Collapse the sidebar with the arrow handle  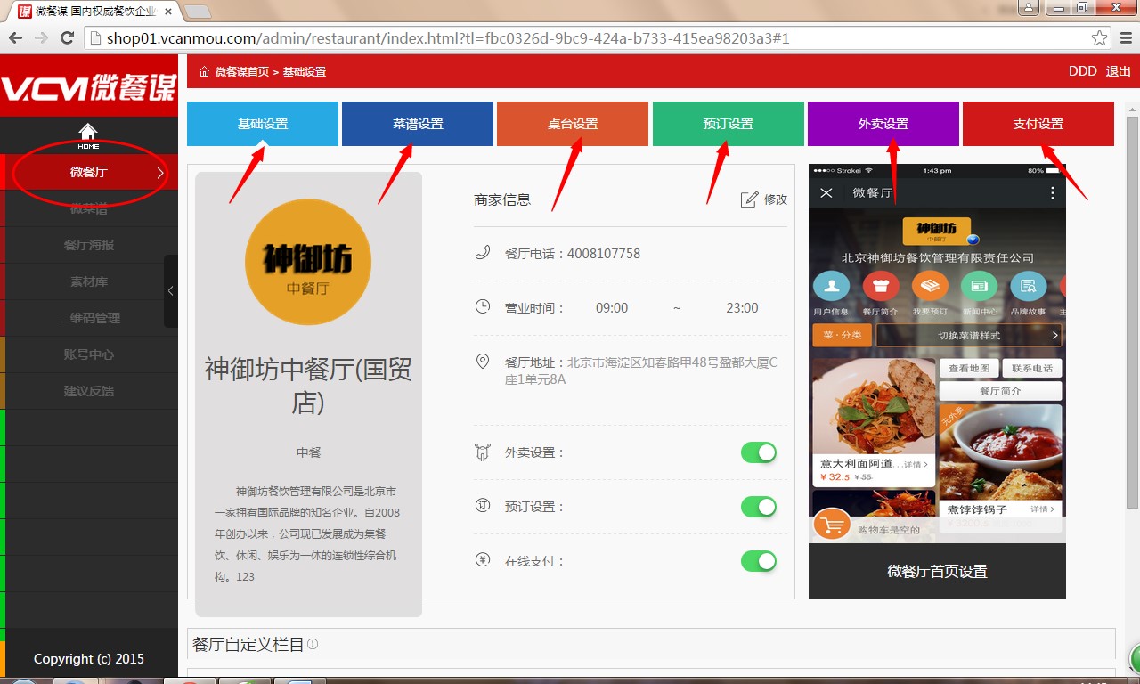(x=171, y=291)
